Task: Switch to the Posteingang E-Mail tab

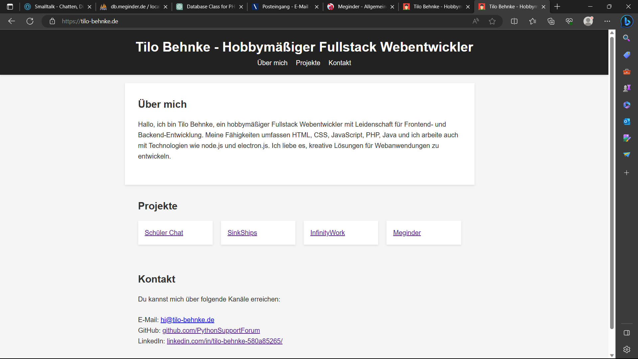Action: point(285,7)
